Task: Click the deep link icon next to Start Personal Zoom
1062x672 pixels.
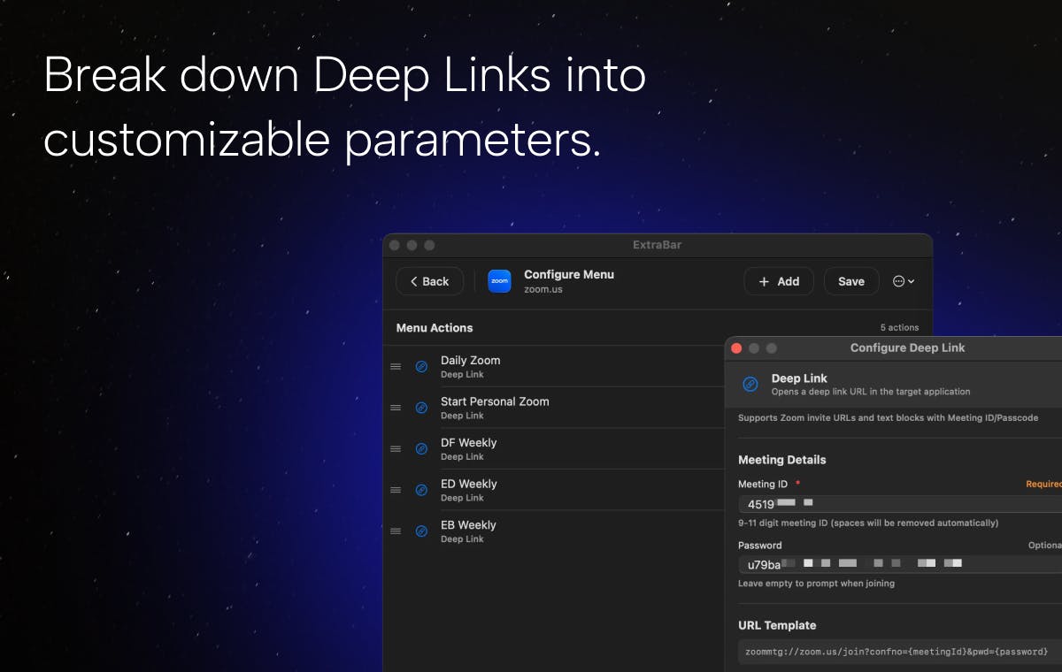Action: click(x=421, y=408)
